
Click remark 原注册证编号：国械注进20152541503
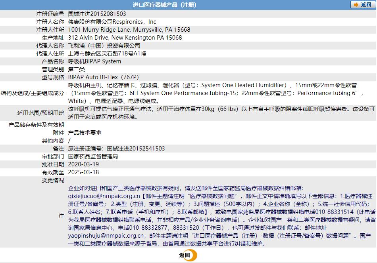coord(116,149)
